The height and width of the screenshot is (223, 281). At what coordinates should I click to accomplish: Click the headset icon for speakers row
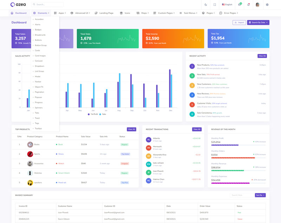(x=30, y=183)
